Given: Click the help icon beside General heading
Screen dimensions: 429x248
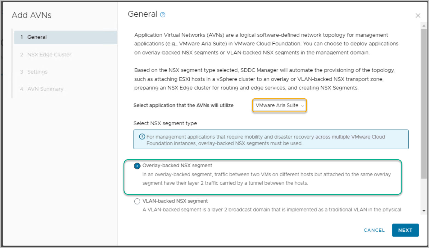Looking at the screenshot, I should (163, 15).
